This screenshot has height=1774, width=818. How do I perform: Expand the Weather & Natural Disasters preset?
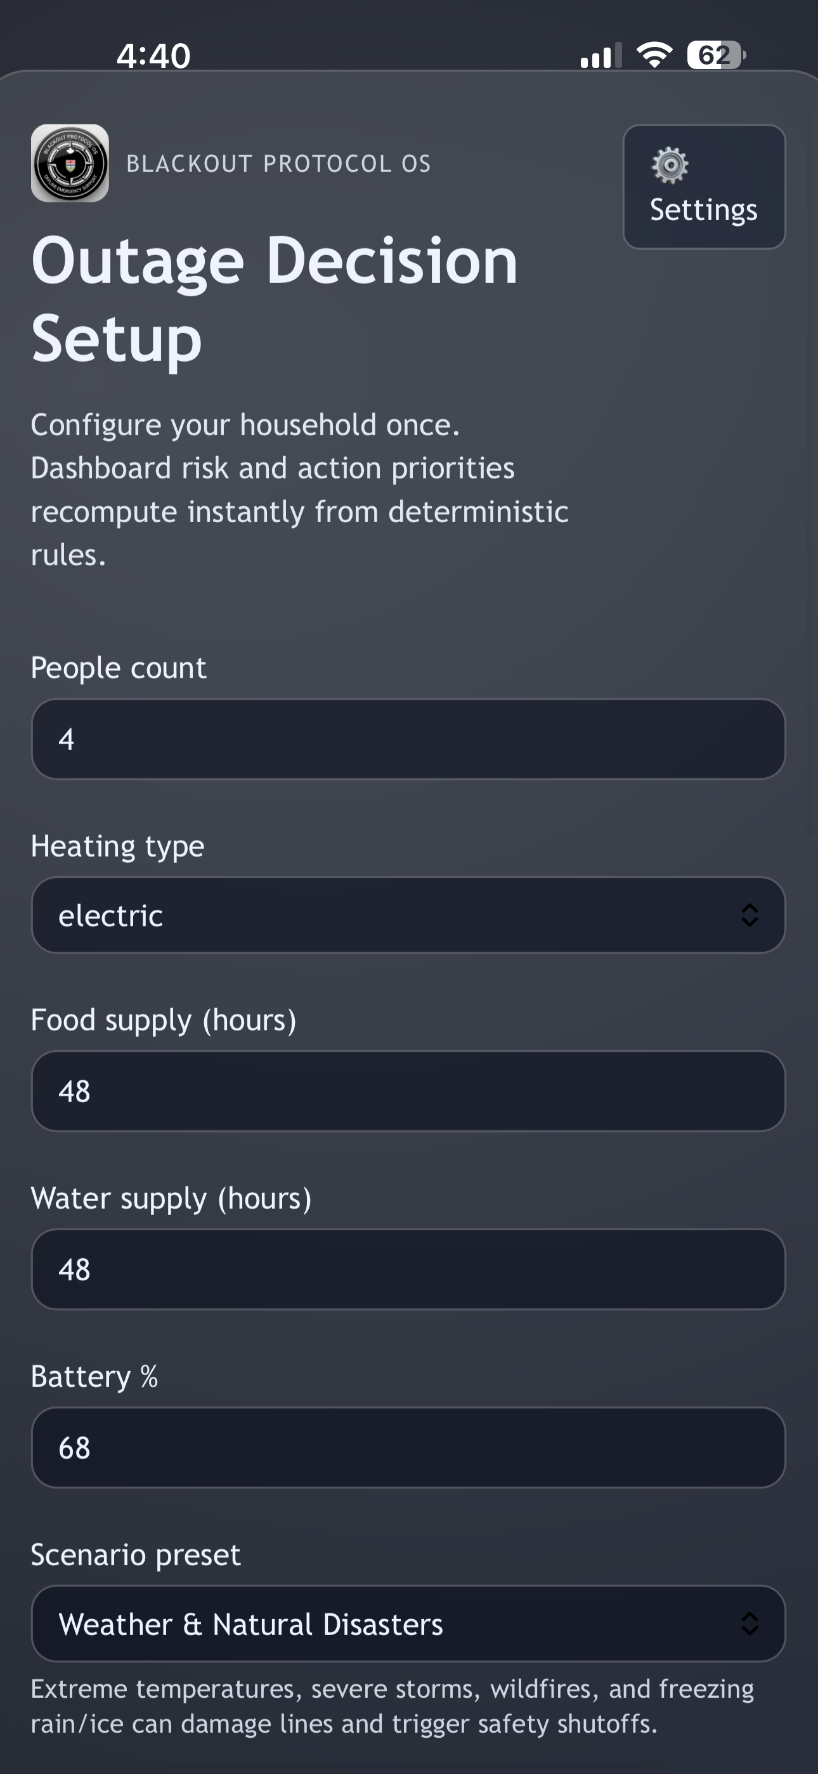386,1624
